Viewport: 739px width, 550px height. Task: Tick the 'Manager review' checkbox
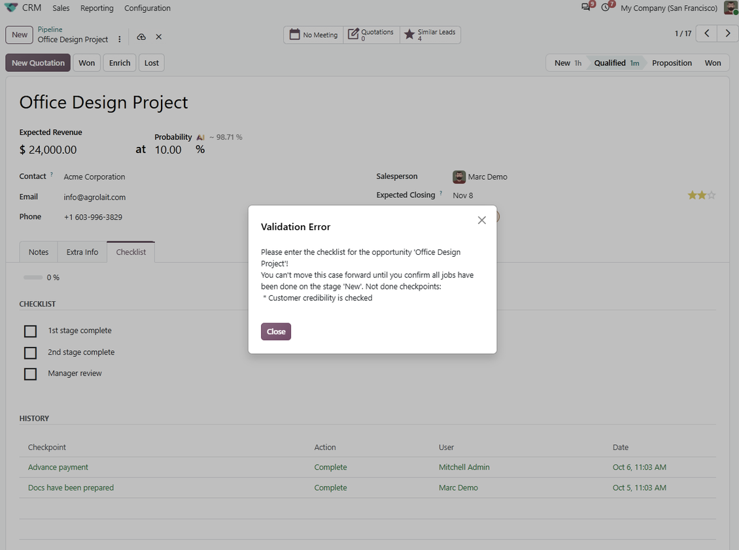pyautogui.click(x=30, y=374)
